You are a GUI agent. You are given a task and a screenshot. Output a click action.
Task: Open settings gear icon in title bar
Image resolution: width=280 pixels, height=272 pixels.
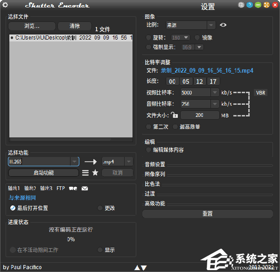click(5, 5)
